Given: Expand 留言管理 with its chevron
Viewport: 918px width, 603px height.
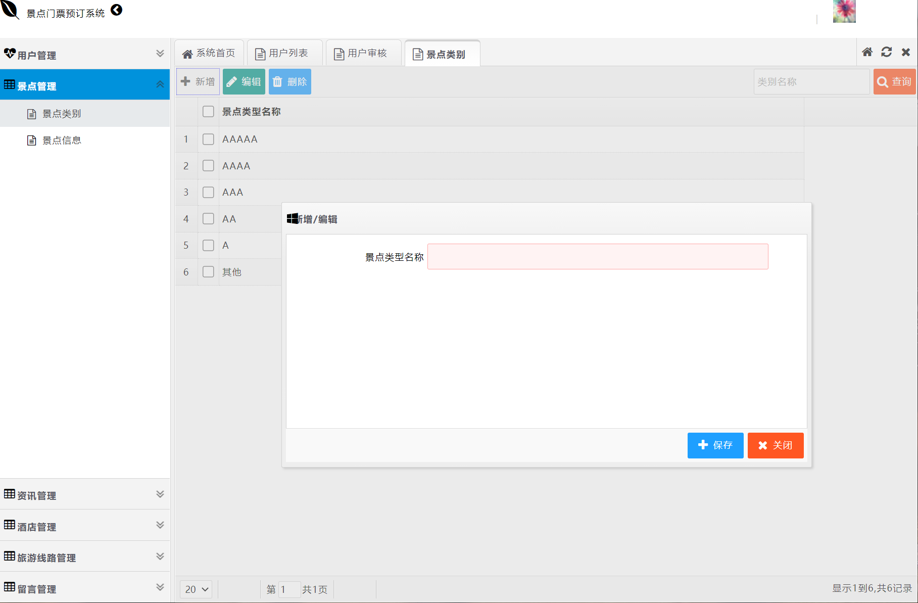Looking at the screenshot, I should [160, 587].
